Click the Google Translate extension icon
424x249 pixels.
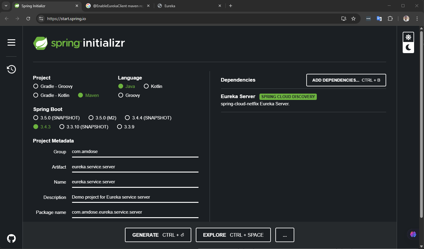coord(379,19)
